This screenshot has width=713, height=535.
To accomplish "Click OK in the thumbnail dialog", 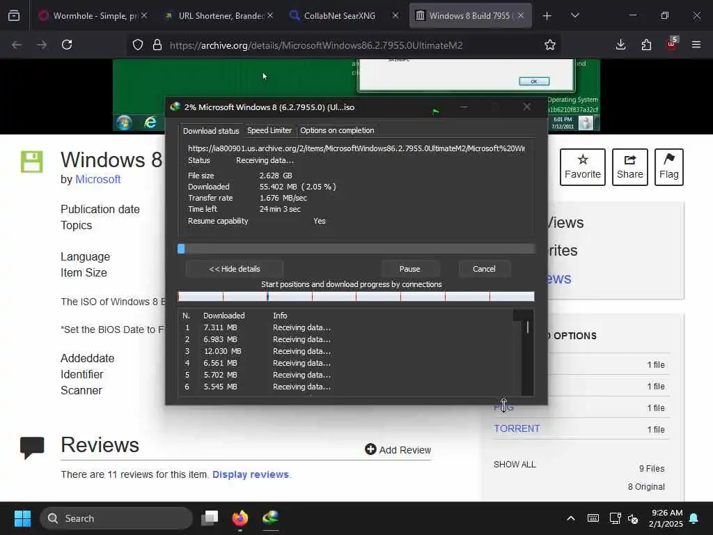I will click(534, 81).
